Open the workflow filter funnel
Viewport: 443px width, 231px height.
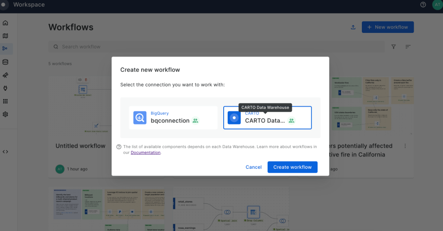pos(394,47)
